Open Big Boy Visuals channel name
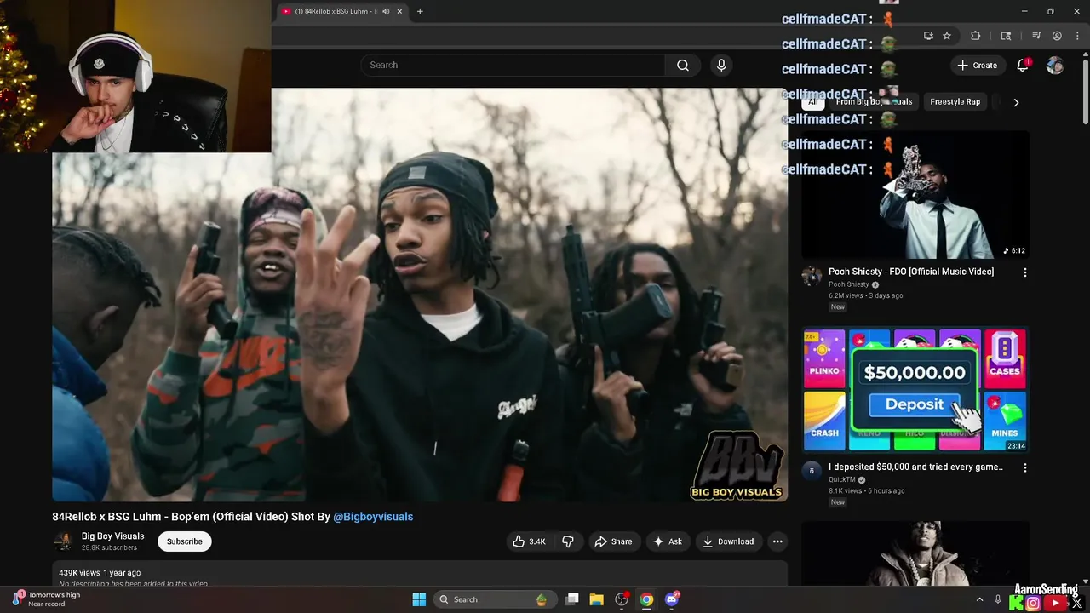This screenshot has width=1090, height=613. 112,536
